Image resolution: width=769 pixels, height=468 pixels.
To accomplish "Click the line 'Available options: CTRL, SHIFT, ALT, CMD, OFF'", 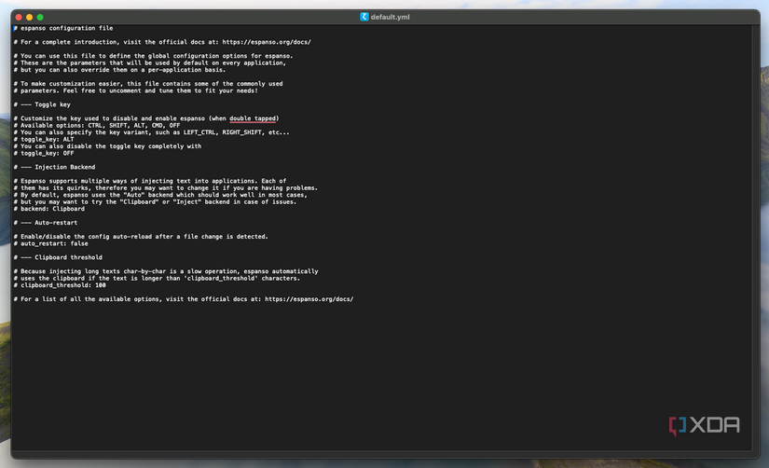I will coord(97,126).
